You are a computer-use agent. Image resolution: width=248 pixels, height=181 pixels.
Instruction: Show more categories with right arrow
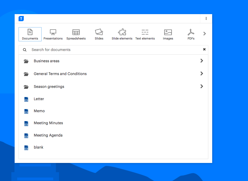pyautogui.click(x=205, y=33)
